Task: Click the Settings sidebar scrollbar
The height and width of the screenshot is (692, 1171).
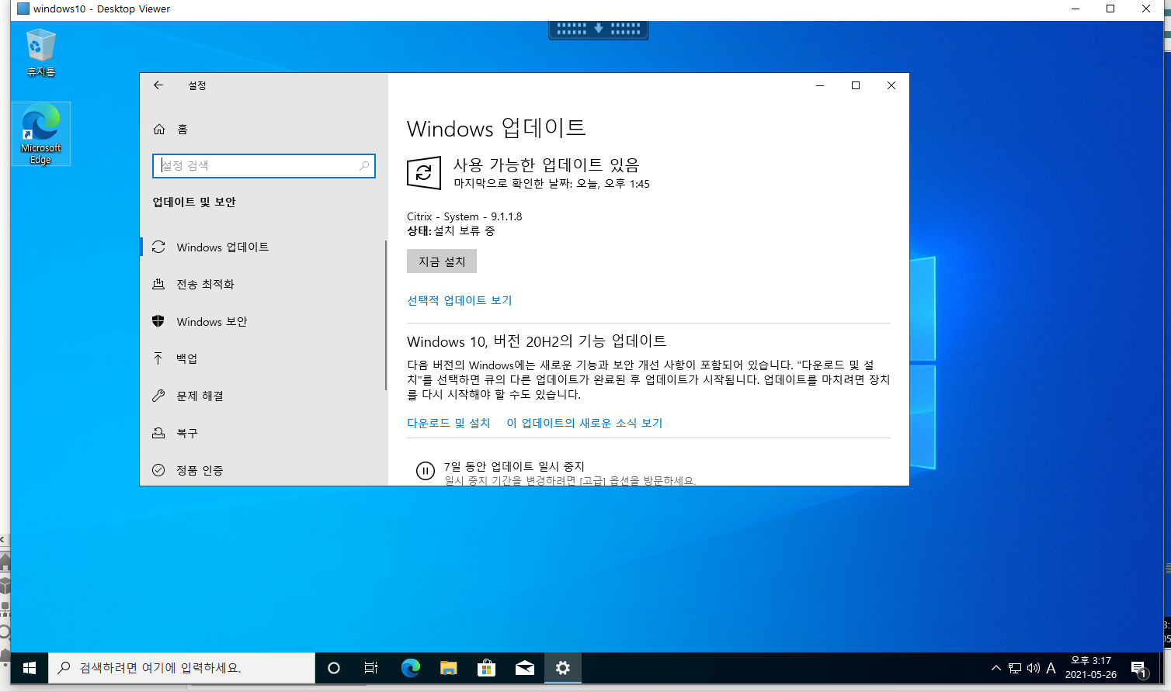Action: 386,315
